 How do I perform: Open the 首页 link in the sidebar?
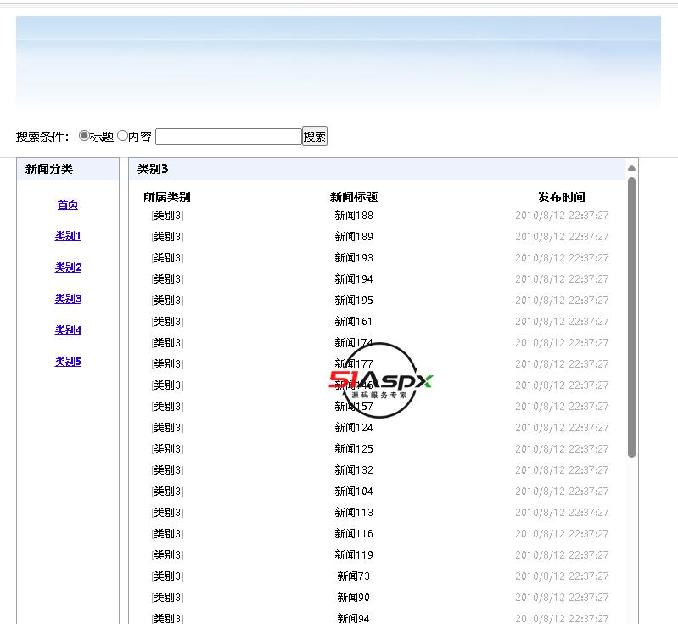[x=68, y=205]
